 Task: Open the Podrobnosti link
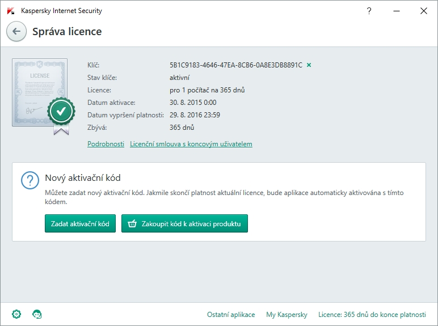106,144
